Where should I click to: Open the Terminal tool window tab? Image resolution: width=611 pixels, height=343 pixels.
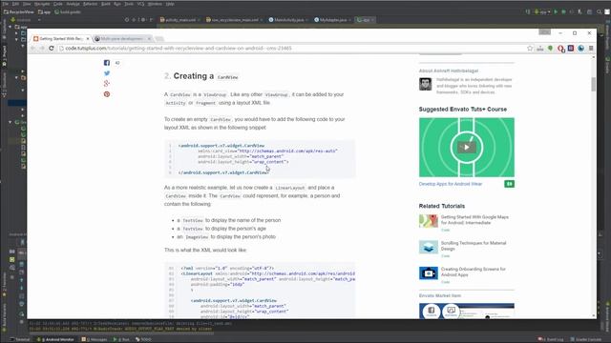(x=20, y=339)
